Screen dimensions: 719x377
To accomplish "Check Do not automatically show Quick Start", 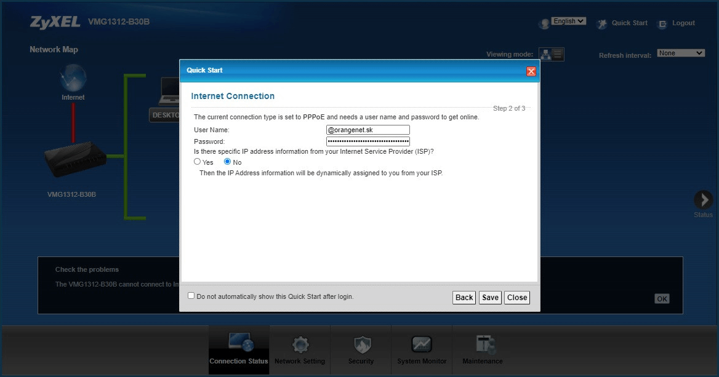I will tap(191, 295).
